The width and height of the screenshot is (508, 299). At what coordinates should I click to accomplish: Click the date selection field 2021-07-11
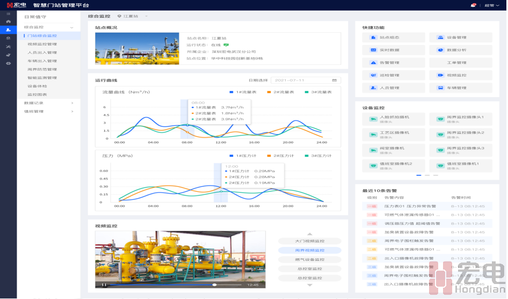coord(306,80)
